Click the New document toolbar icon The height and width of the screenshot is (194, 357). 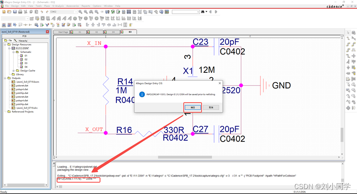tap(4, 12)
